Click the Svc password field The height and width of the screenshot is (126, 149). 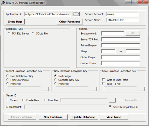[x=113, y=33]
